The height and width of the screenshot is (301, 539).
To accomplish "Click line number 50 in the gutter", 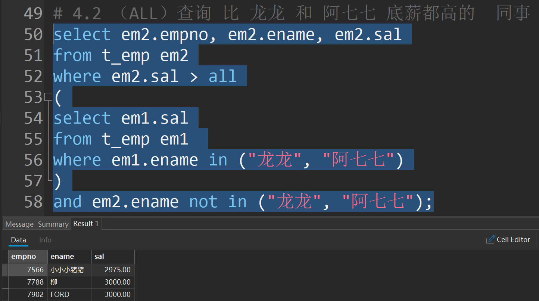I will click(33, 34).
